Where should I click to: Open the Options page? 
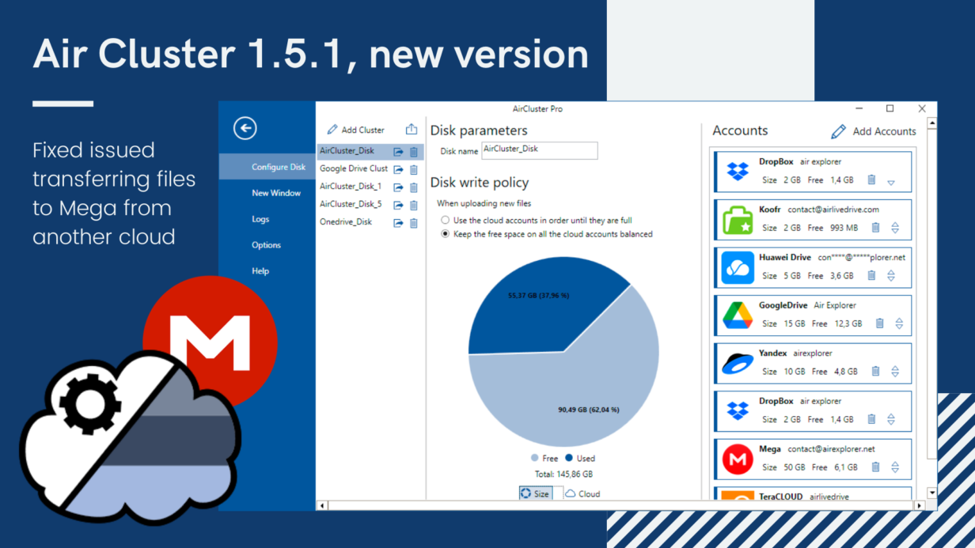point(267,245)
